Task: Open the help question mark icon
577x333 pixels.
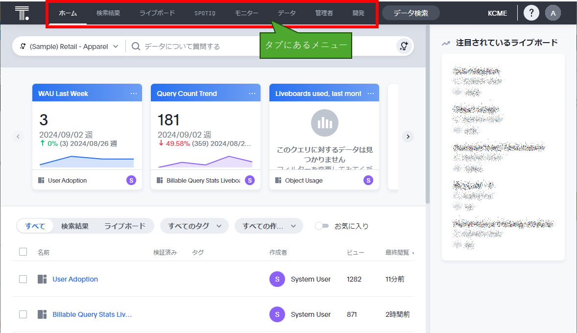Action: pyautogui.click(x=531, y=13)
